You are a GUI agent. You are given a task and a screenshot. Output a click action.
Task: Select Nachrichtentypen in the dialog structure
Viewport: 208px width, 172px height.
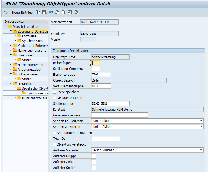[30, 65]
